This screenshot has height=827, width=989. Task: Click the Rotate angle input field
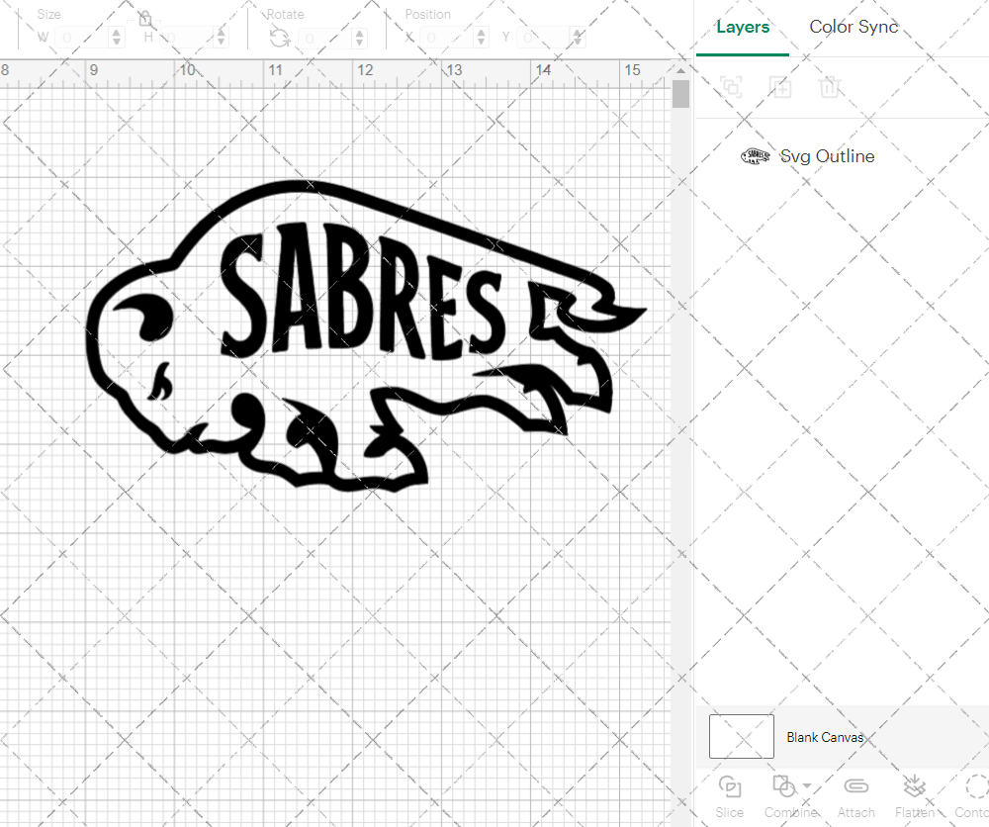click(x=324, y=38)
